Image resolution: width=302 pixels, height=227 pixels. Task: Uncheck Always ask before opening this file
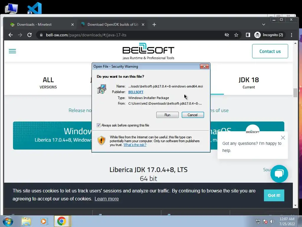[99, 125]
